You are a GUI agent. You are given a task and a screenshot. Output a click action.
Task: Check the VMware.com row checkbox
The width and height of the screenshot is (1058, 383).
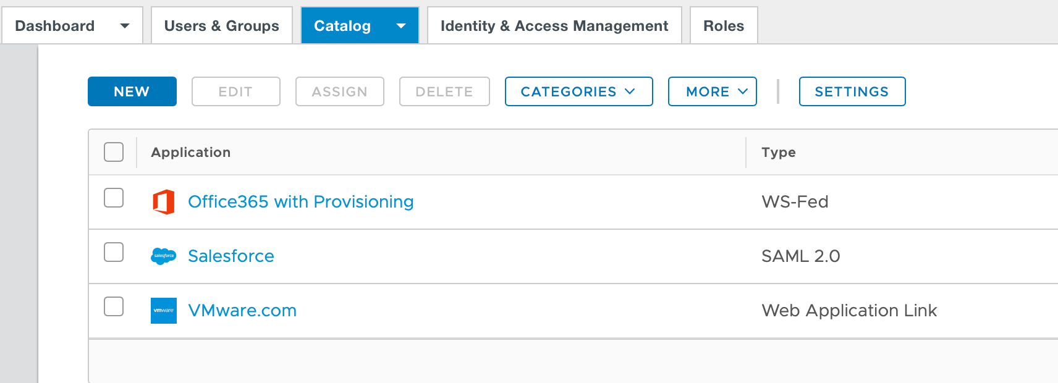coord(114,307)
